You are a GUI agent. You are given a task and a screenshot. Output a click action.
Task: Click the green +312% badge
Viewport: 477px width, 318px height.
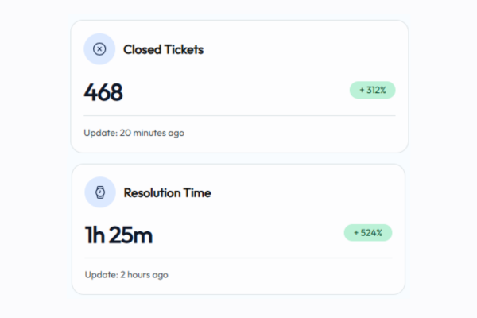click(x=372, y=91)
